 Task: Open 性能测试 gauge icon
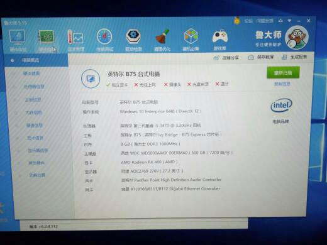click(104, 37)
